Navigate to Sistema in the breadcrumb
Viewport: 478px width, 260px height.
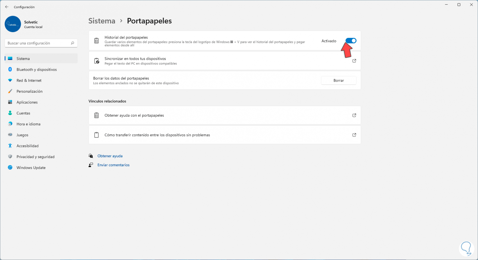click(x=102, y=21)
